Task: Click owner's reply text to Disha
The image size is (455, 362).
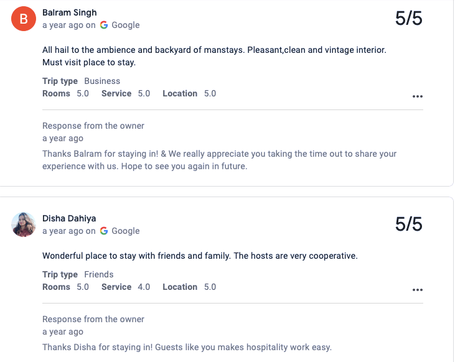Action: (187, 347)
